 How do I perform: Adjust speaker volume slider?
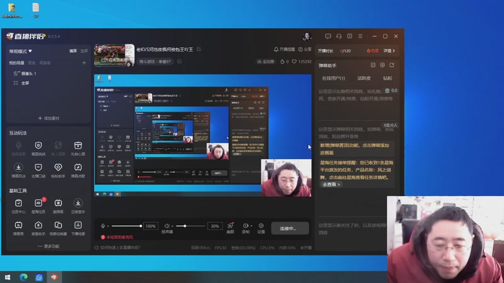pyautogui.click(x=190, y=226)
